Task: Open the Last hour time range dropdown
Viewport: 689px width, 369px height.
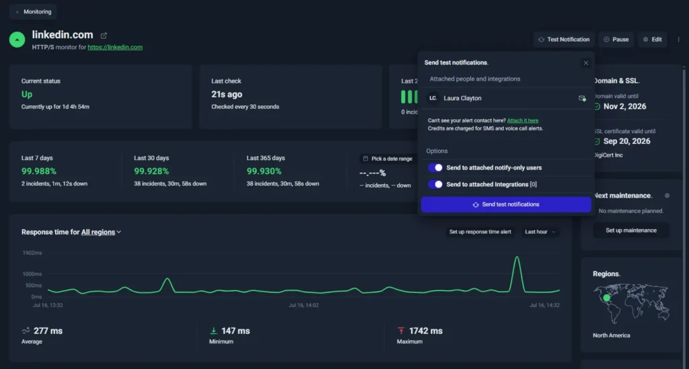Action: pyautogui.click(x=540, y=232)
